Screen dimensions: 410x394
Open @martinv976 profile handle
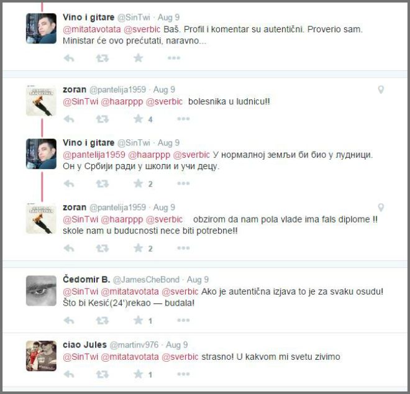click(x=134, y=345)
